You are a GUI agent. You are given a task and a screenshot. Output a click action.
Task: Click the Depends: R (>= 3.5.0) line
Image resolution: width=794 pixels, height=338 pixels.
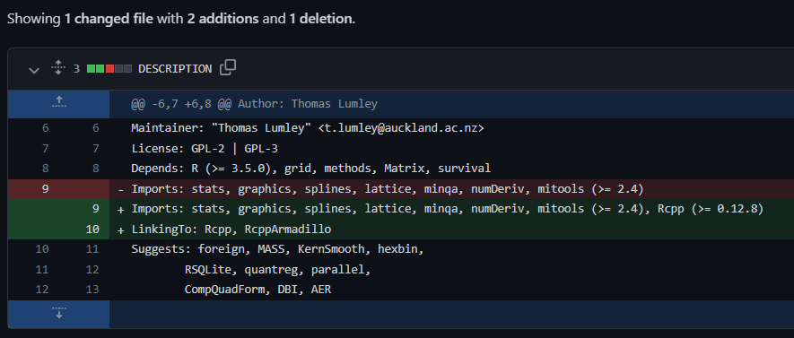[311, 169]
